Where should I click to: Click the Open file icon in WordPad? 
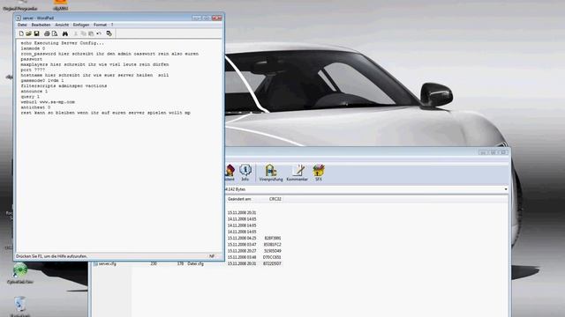(29, 33)
